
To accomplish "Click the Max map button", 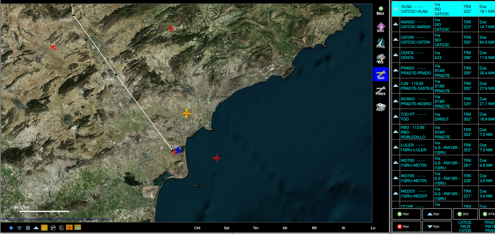I will (381, 11).
